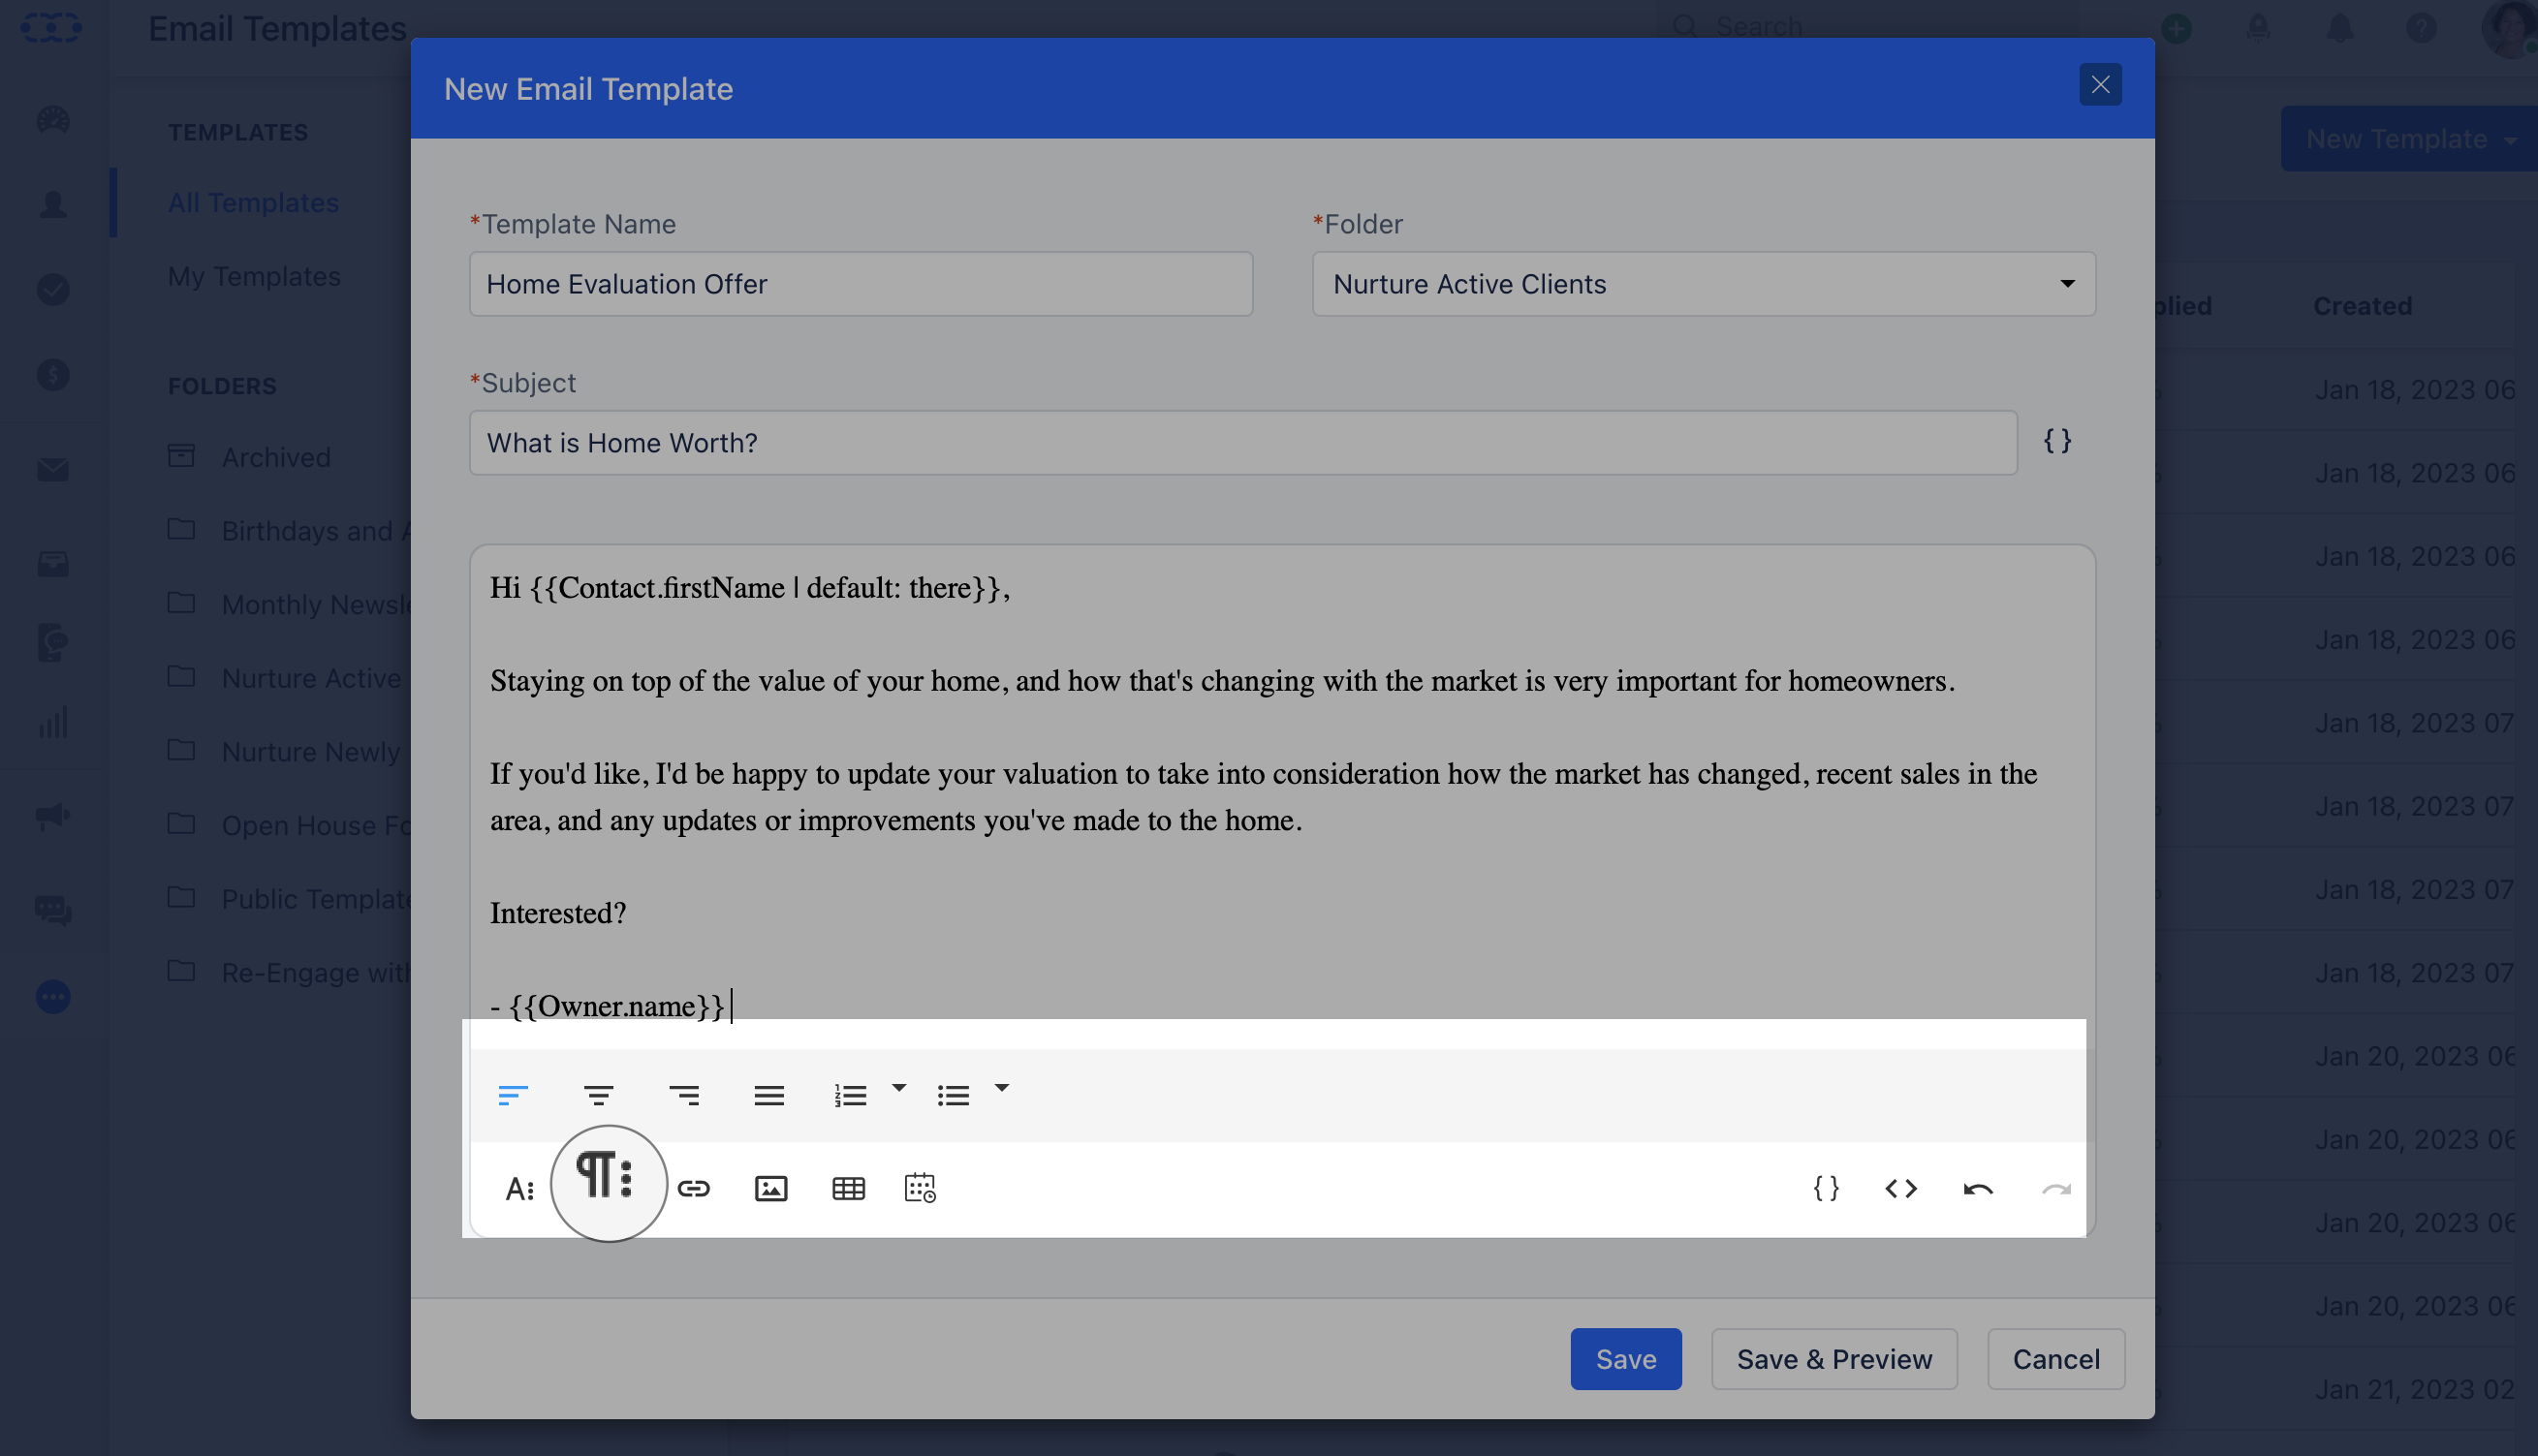Open the Birthdays folder
Image resolution: width=2538 pixels, height=1456 pixels.
(290, 530)
